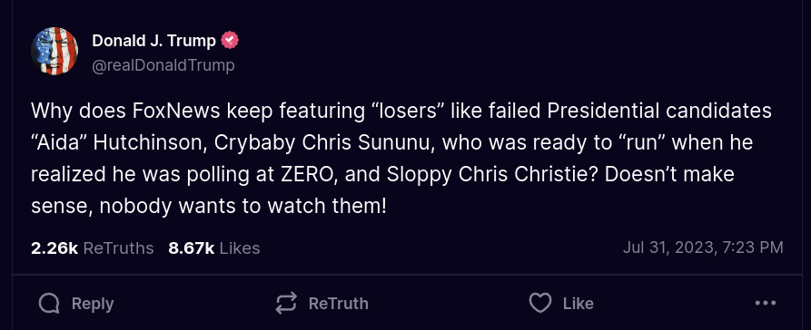This screenshot has height=330, width=811.
Task: Click the pink verified checkmark badge
Action: coord(230,40)
